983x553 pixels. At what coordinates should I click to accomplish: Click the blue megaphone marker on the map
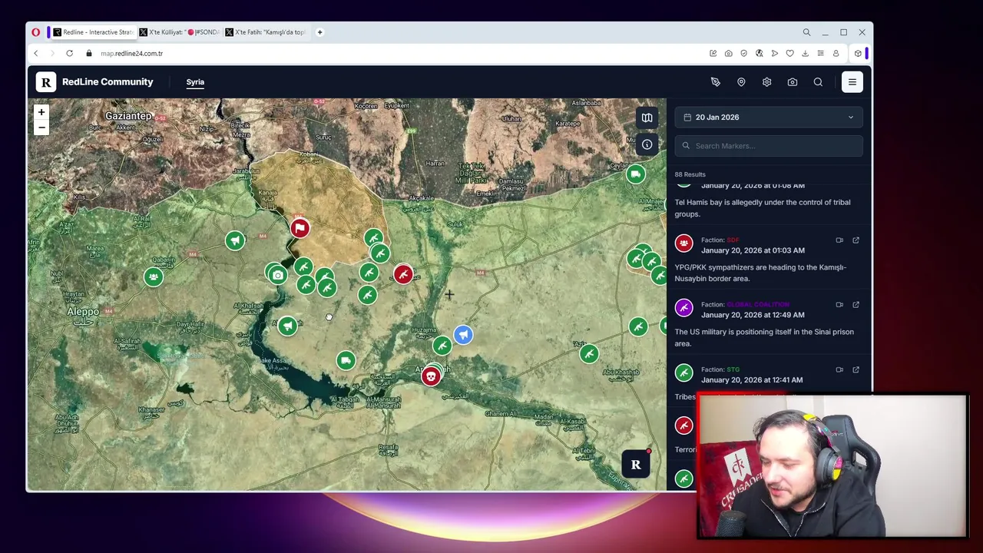(x=463, y=335)
